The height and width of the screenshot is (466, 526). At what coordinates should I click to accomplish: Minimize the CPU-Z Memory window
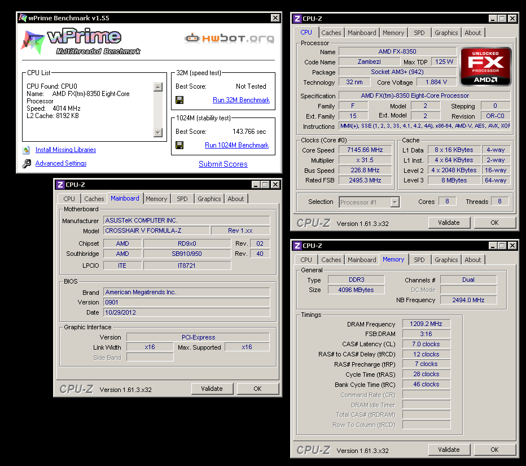pyautogui.click(x=493, y=246)
